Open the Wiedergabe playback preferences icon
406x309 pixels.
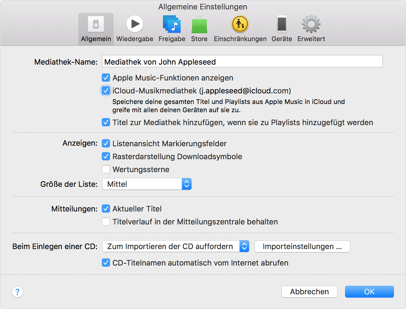point(135,24)
